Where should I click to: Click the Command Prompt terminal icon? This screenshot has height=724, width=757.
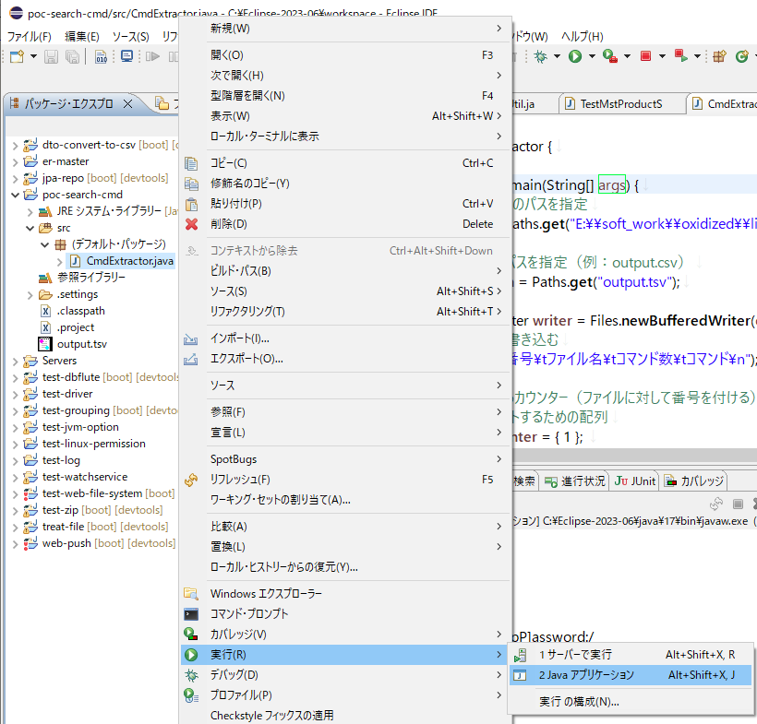coord(191,614)
